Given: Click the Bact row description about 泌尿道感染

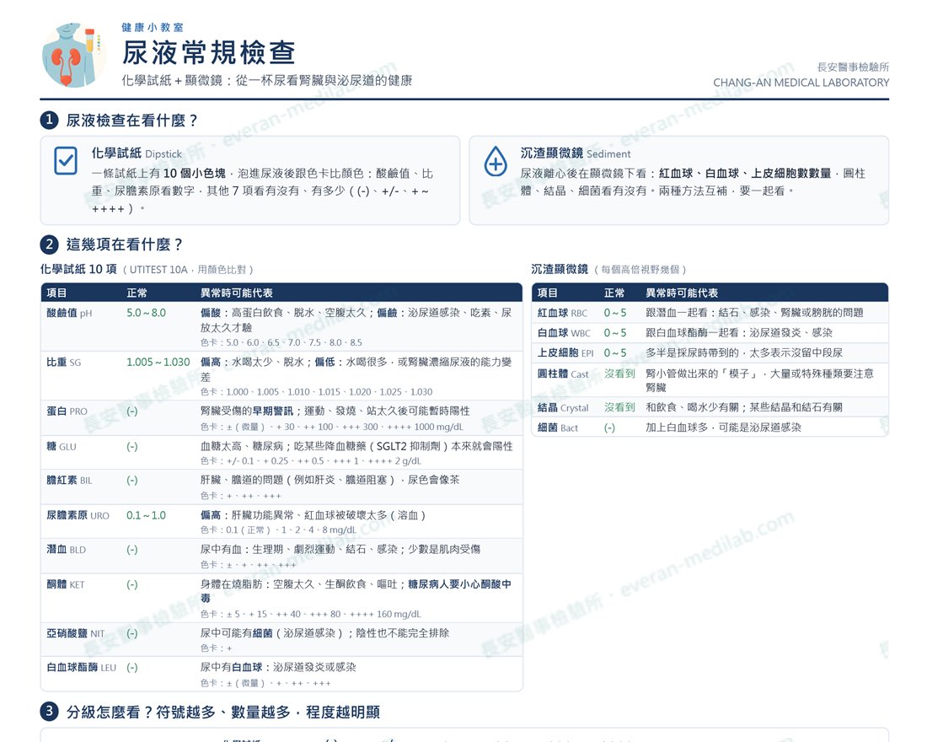Looking at the screenshot, I should point(723,427).
